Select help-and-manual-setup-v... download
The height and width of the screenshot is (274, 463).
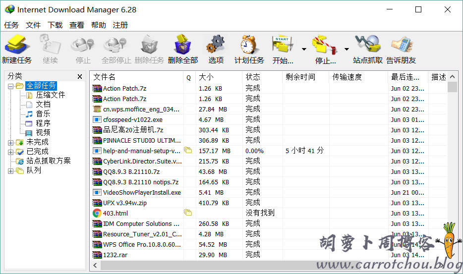coord(141,151)
